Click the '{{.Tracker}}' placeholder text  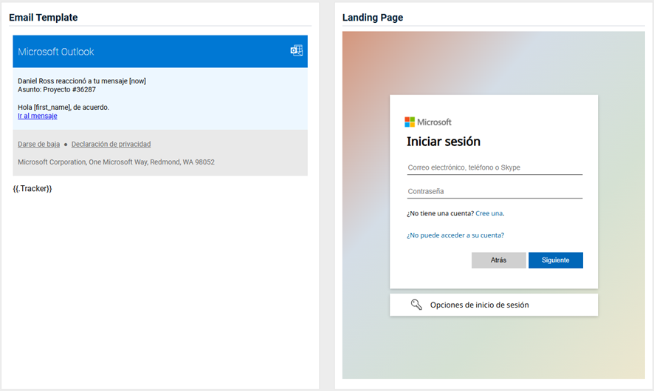pos(32,188)
